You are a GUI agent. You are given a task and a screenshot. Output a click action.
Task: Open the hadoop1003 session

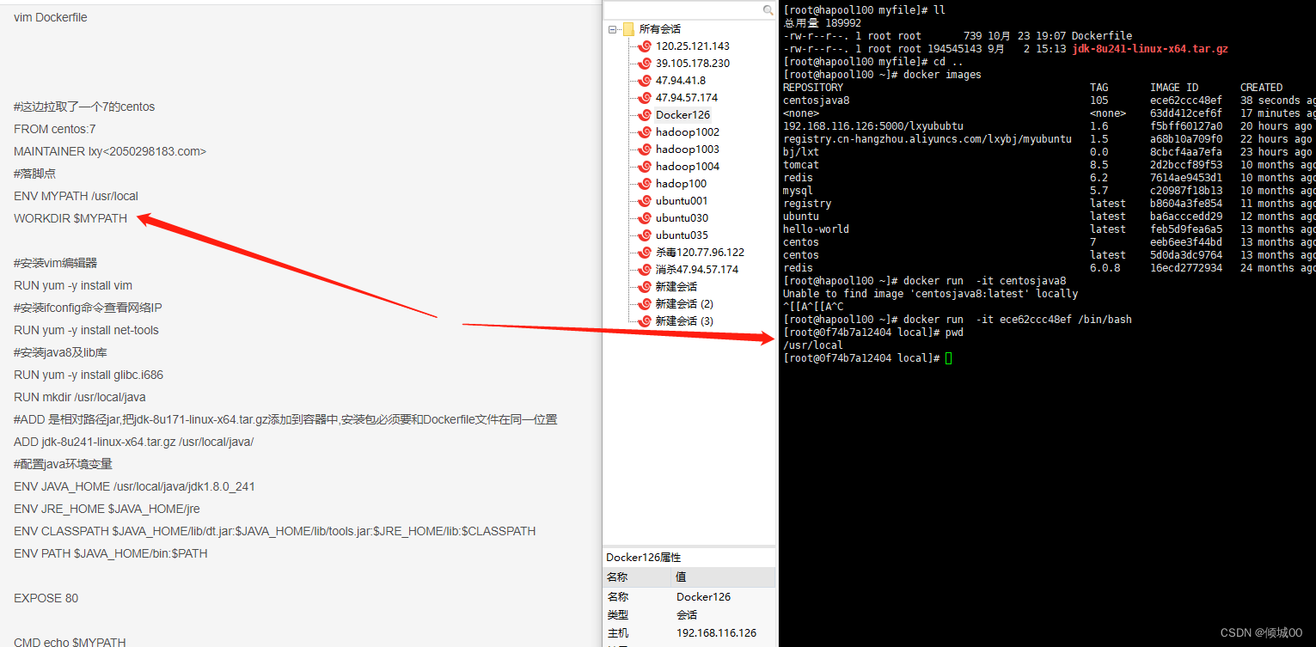[688, 150]
